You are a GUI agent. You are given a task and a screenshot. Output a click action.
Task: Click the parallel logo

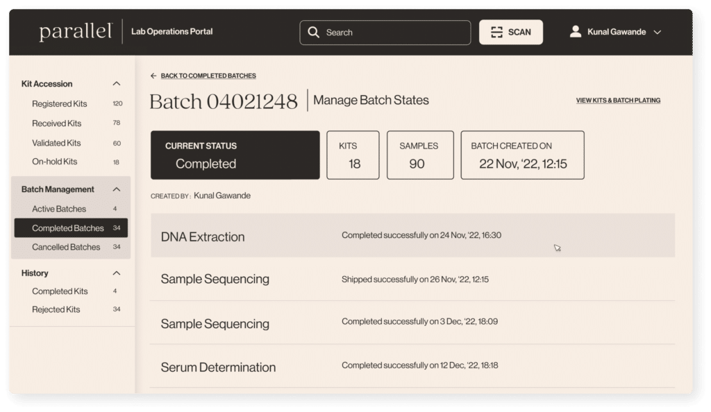75,32
